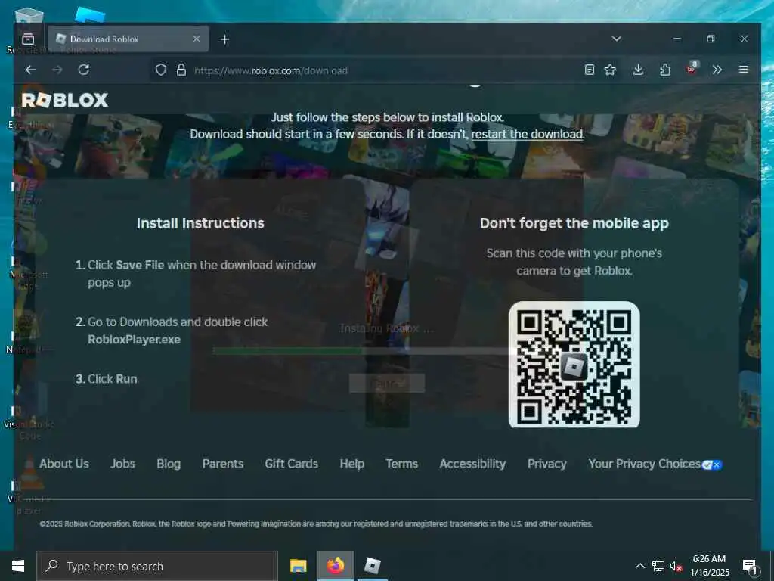The image size is (774, 581).
Task: Click the Type here to search box
Action: (x=157, y=566)
